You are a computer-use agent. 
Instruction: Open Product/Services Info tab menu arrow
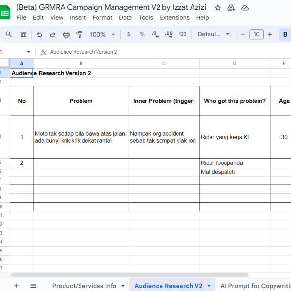[x=123, y=286]
